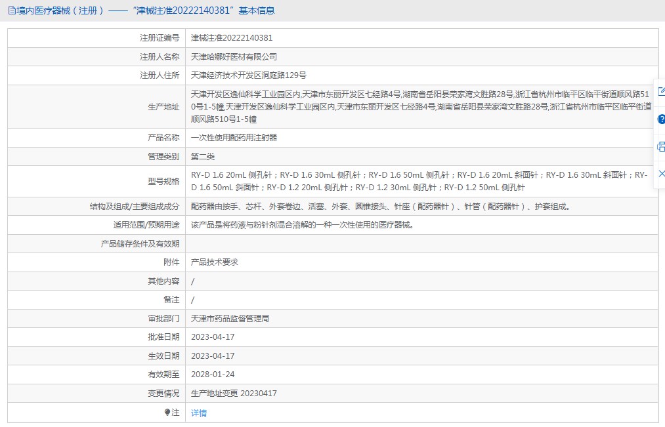This screenshot has width=665, height=427.
Task: Click the 变更情况 row label
Action: [163, 394]
